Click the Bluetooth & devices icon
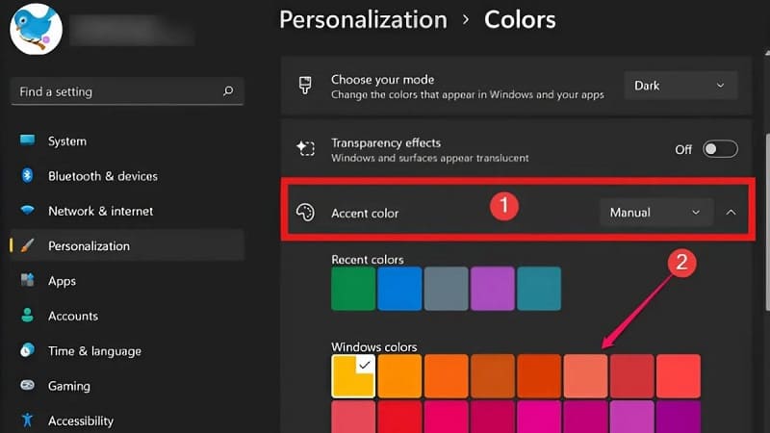770x433 pixels. point(28,176)
